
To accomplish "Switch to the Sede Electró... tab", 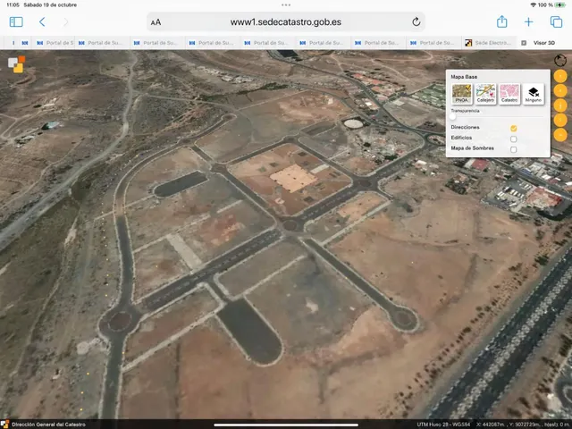I will point(489,43).
